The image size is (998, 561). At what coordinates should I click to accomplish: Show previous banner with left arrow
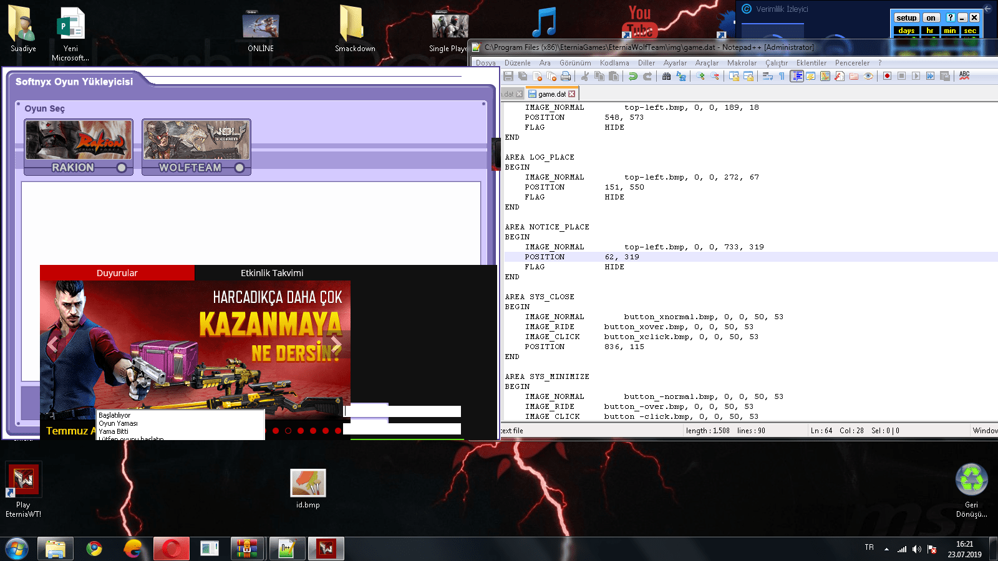coord(53,344)
